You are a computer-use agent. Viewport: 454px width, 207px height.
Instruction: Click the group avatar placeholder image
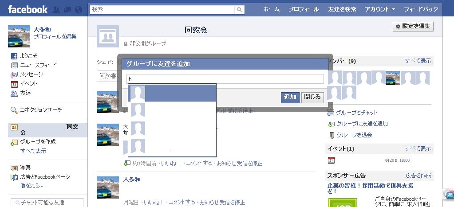(108, 36)
